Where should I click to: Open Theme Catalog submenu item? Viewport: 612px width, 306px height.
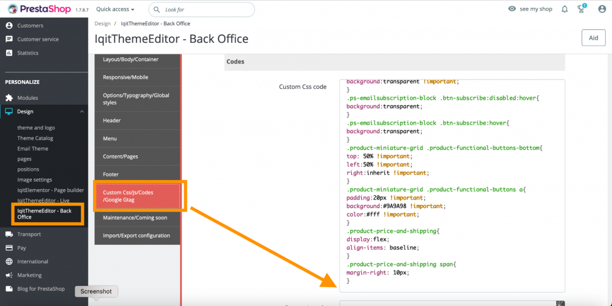coord(35,138)
